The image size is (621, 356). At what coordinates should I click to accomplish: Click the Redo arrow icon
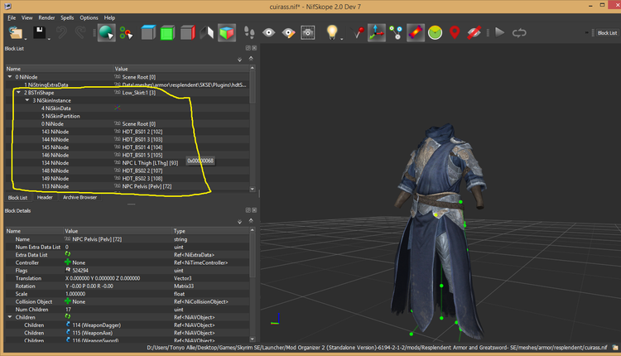pos(80,32)
